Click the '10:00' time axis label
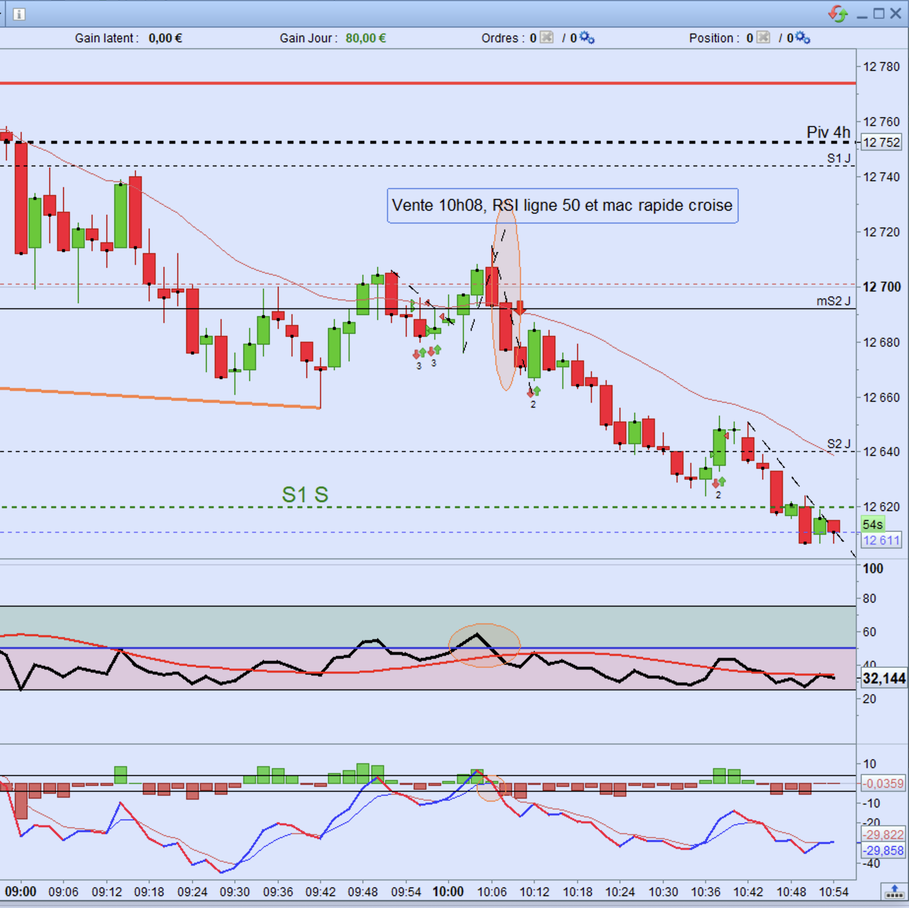 [448, 892]
